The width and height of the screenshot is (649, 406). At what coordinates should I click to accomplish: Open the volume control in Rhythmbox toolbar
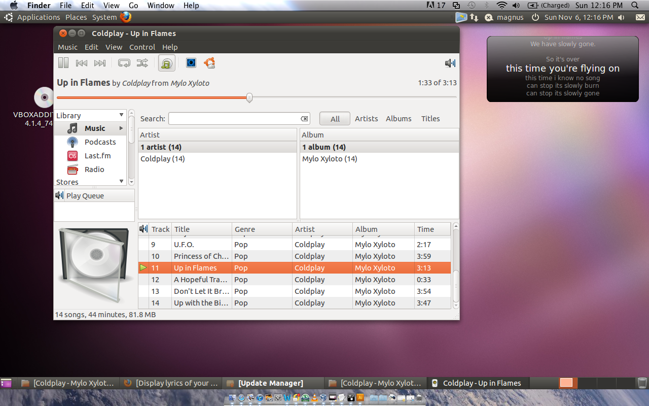[x=450, y=63]
